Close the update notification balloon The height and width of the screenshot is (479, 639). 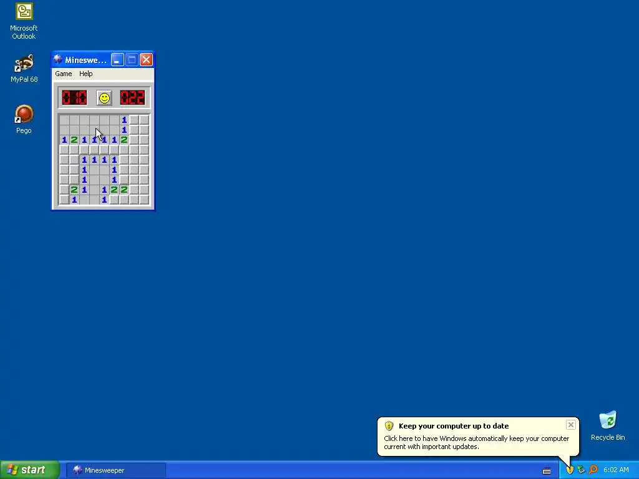pos(570,425)
